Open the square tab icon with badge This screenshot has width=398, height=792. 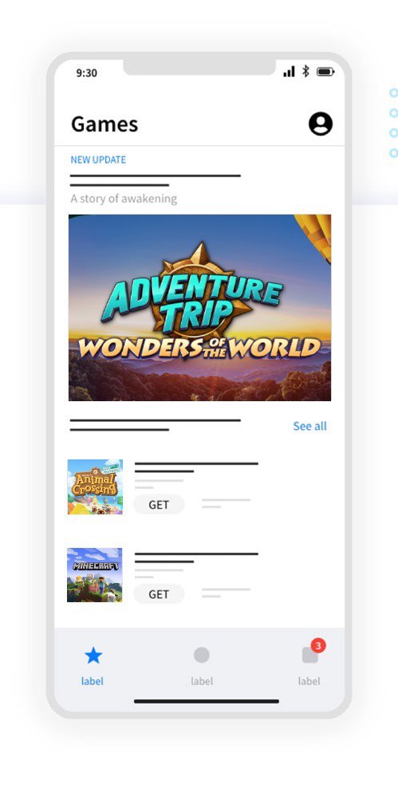click(310, 656)
